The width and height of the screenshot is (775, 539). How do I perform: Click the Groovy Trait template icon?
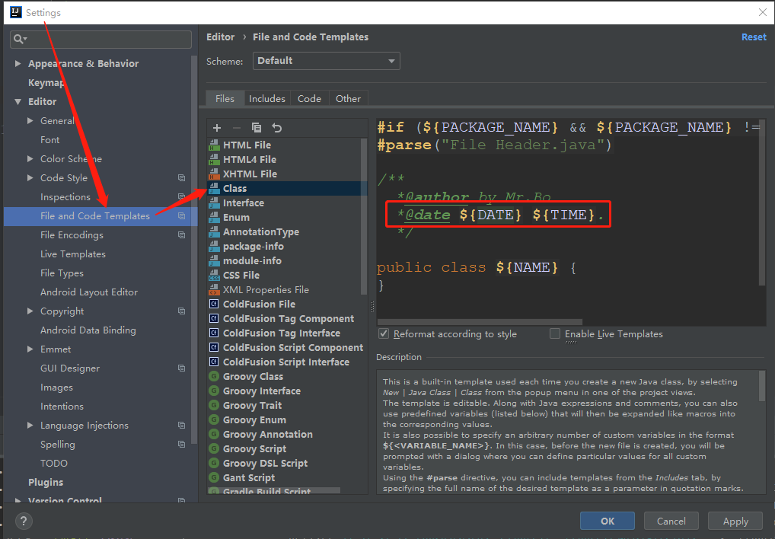click(214, 406)
